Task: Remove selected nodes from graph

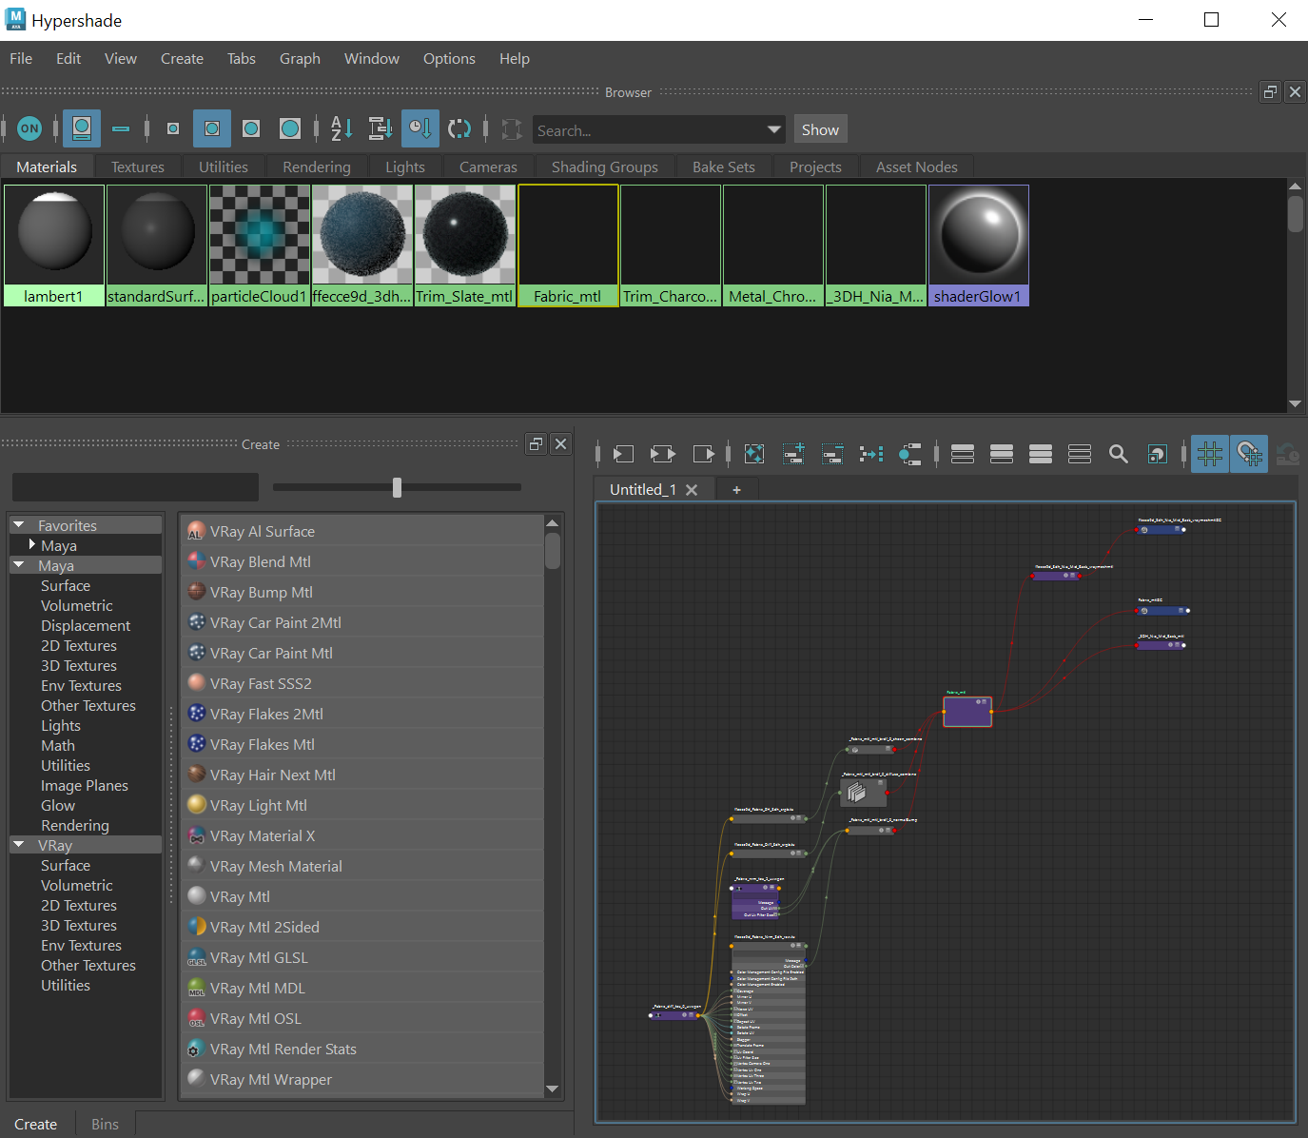Action: 832,454
